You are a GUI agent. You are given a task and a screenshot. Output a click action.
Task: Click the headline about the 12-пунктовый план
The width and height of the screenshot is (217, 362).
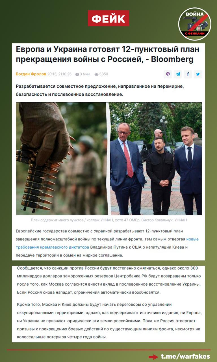pyautogui.click(x=108, y=54)
